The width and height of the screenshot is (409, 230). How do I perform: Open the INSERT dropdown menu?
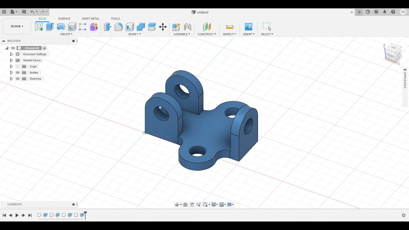point(249,34)
